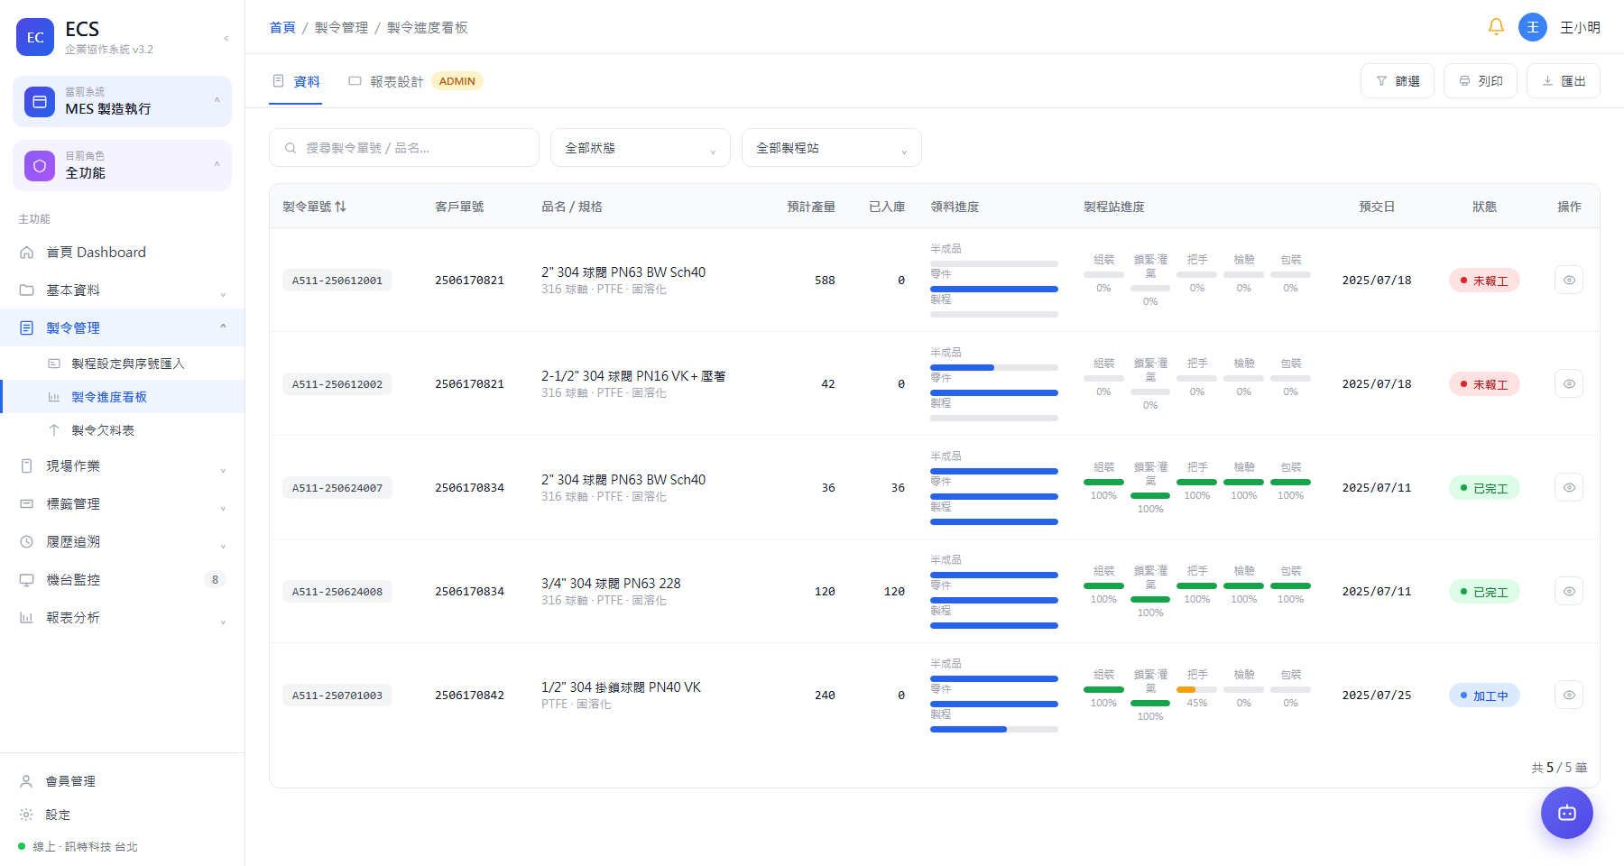This screenshot has height=866, width=1624.
Task: Go to 首頁 in the breadcrumb
Action: (x=282, y=28)
